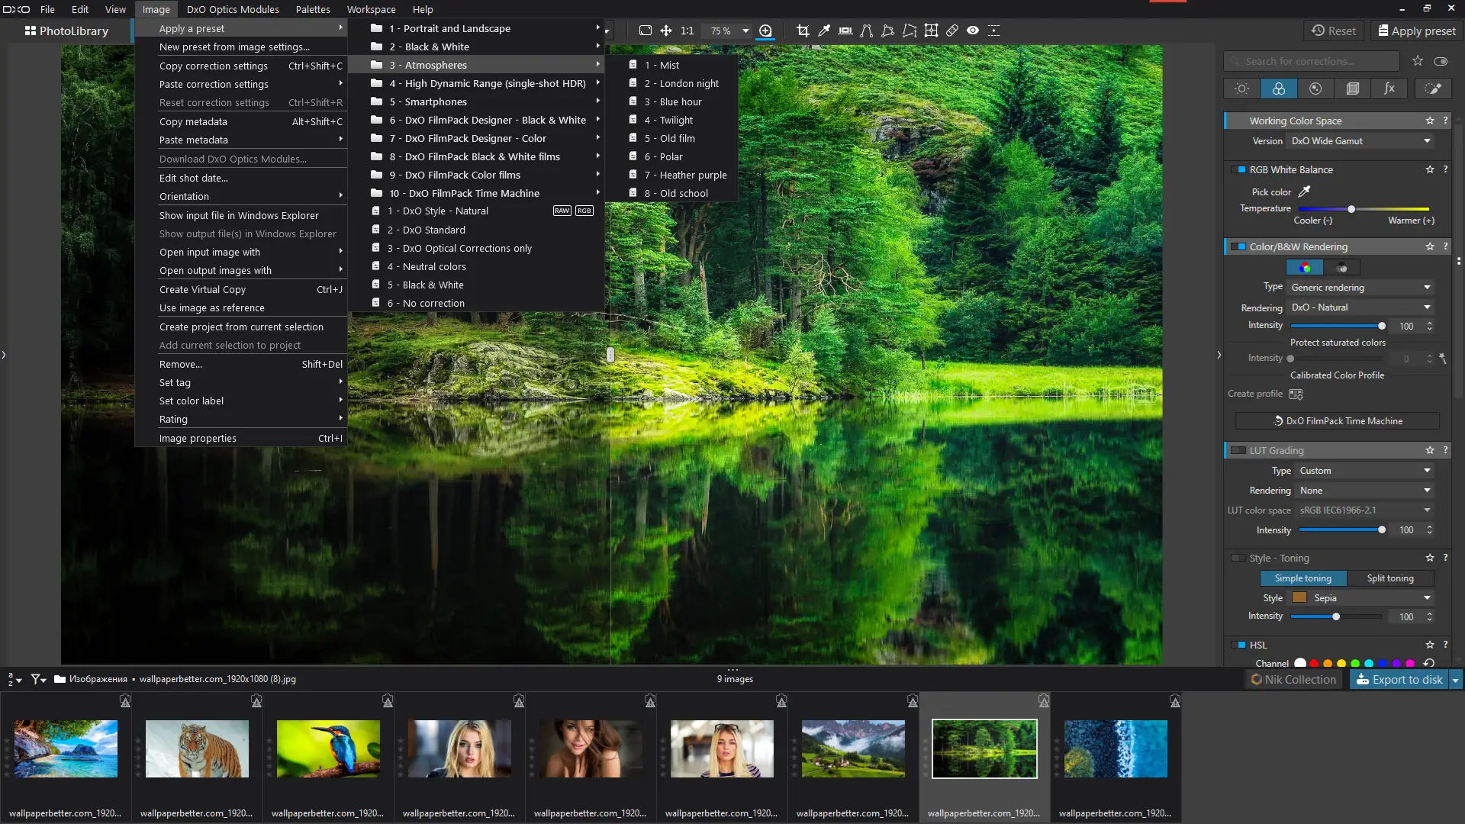Activate the Horizon leveling tool

pos(845,31)
